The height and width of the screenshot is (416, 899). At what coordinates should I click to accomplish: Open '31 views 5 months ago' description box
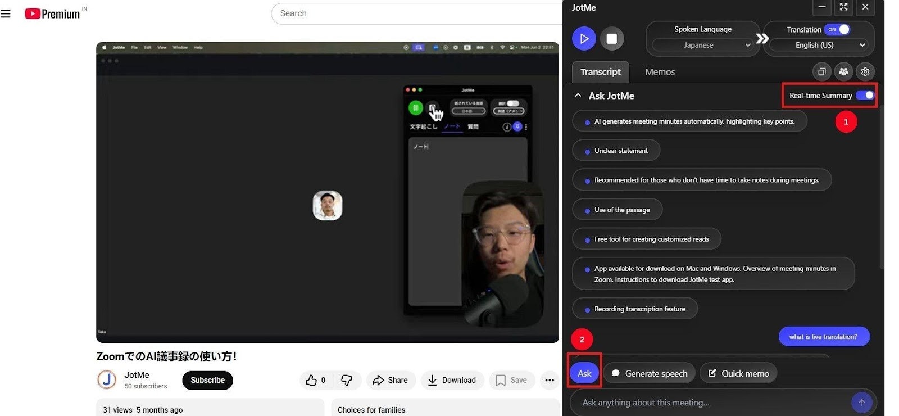pos(210,408)
